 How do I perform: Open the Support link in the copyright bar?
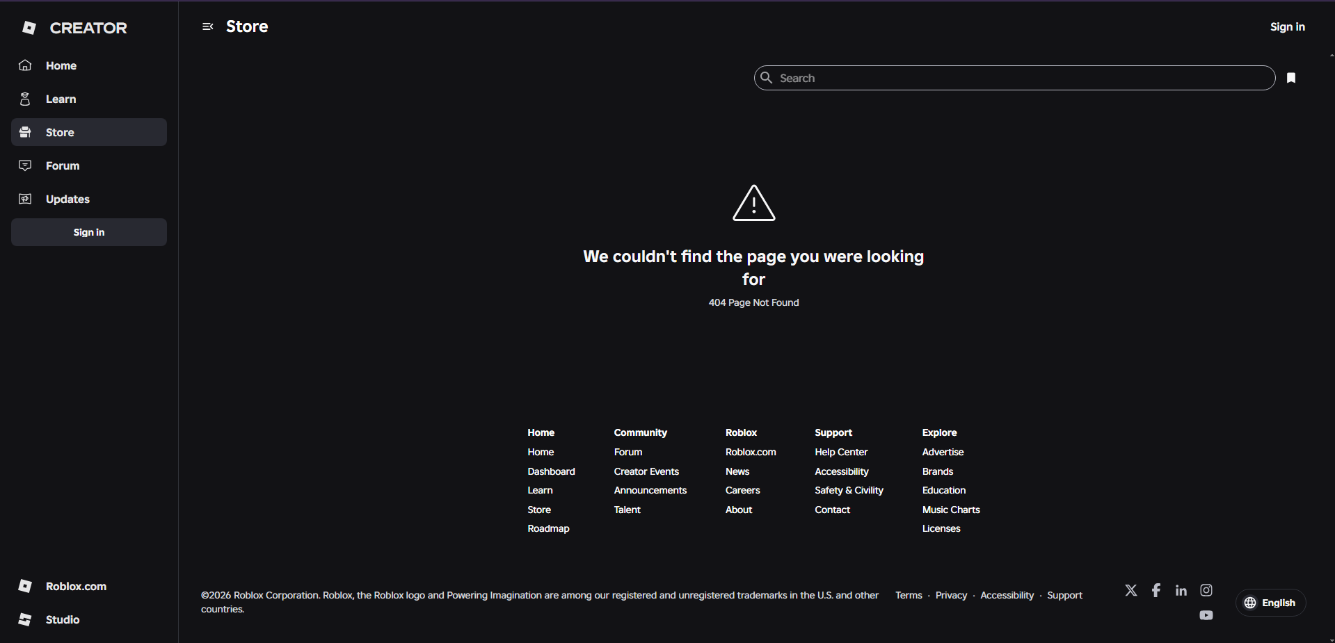click(x=1064, y=595)
